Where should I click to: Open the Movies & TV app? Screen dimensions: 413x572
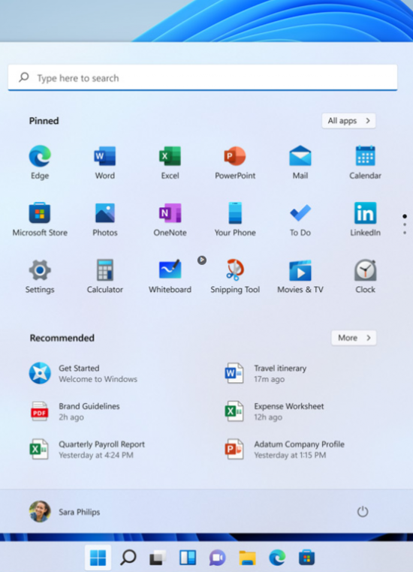pyautogui.click(x=300, y=276)
